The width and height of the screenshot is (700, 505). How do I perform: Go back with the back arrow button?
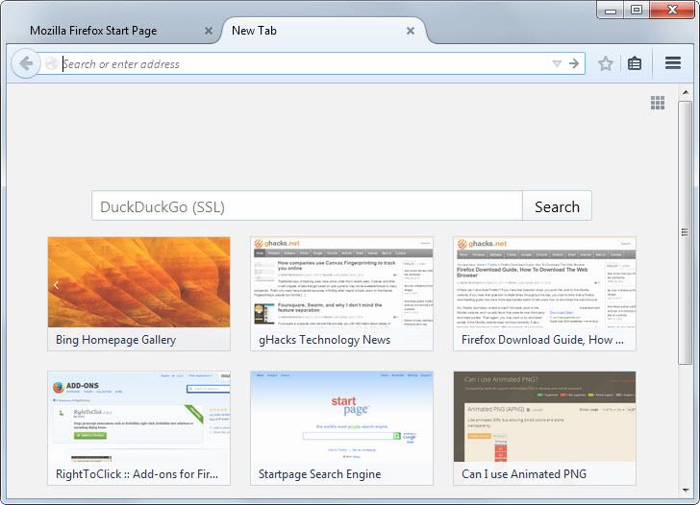click(26, 63)
